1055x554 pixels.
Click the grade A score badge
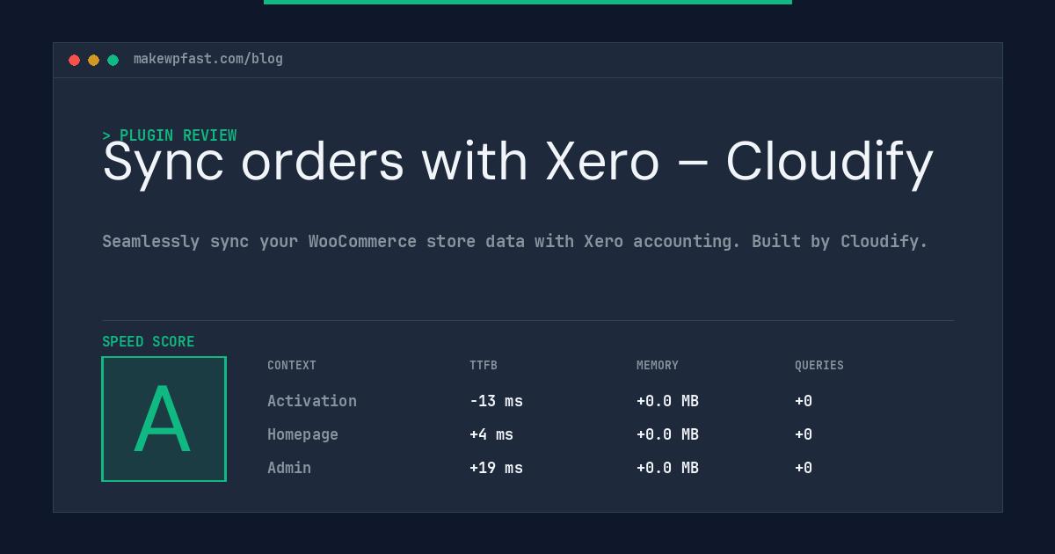(164, 419)
